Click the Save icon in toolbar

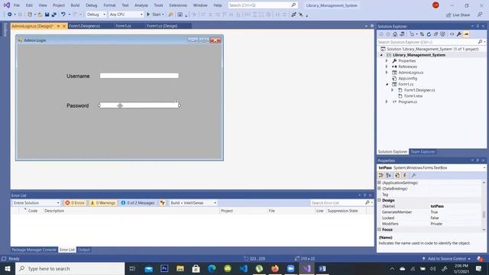(47, 15)
